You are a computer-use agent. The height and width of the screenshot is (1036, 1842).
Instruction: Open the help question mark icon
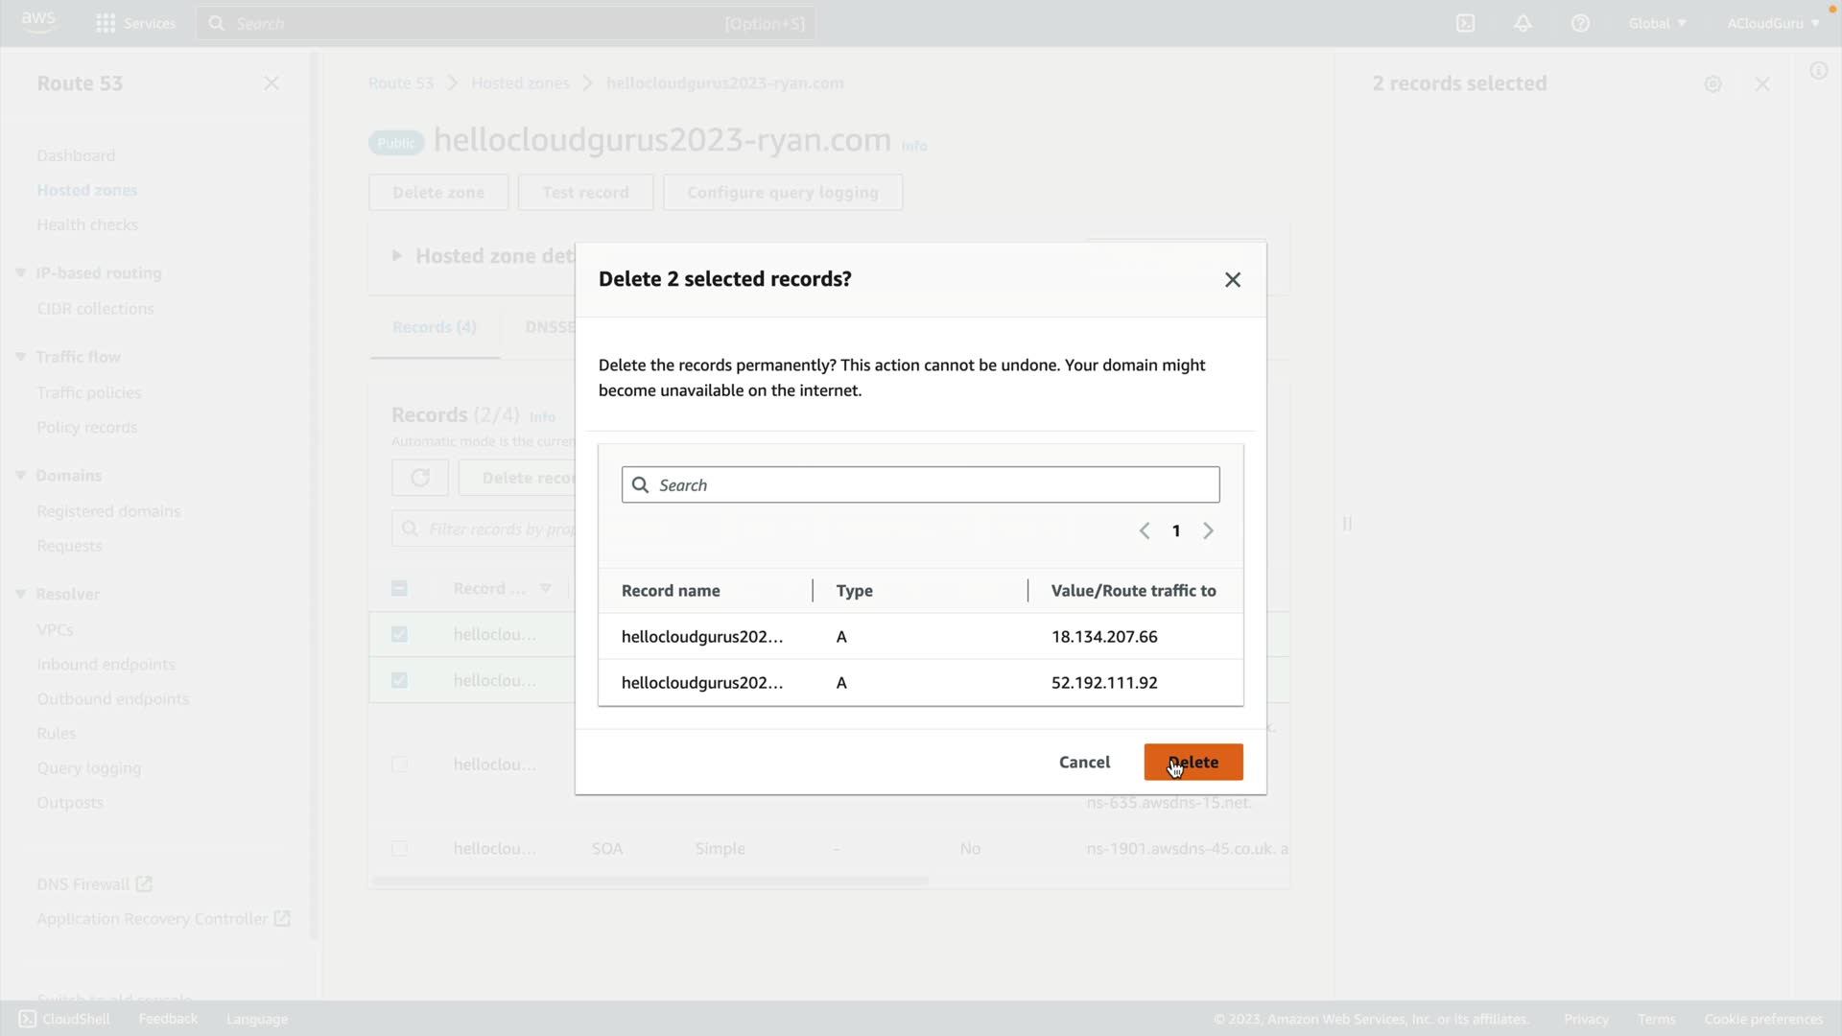point(1580,23)
